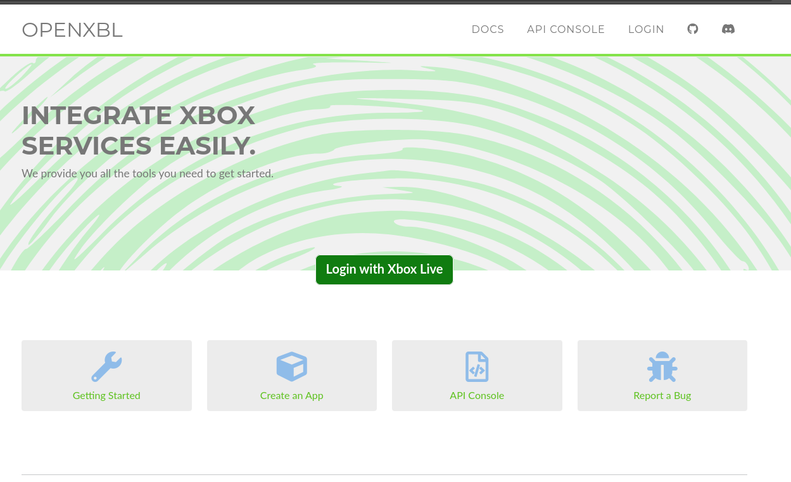Screen dimensions: 791x482
Task: Click the 'We provide you all the tools' subtitle
Action: pos(148,174)
